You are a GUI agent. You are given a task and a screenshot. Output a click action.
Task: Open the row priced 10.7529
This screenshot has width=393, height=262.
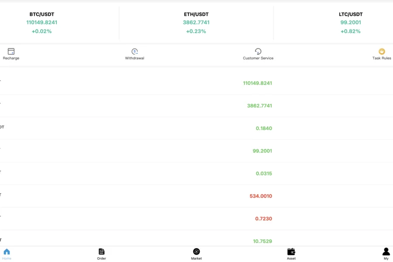(196, 238)
